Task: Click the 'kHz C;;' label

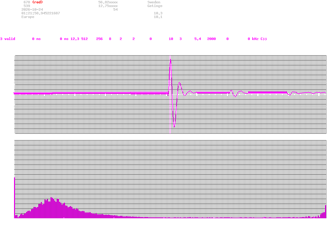Action: point(260,38)
